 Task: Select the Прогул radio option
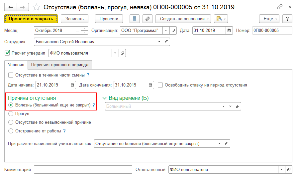(11, 114)
